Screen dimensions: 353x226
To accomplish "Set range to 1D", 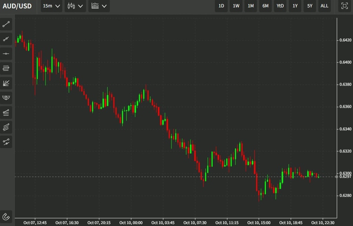I will (x=221, y=6).
